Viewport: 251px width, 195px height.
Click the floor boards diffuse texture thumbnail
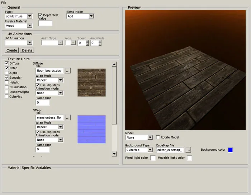pos(91,82)
